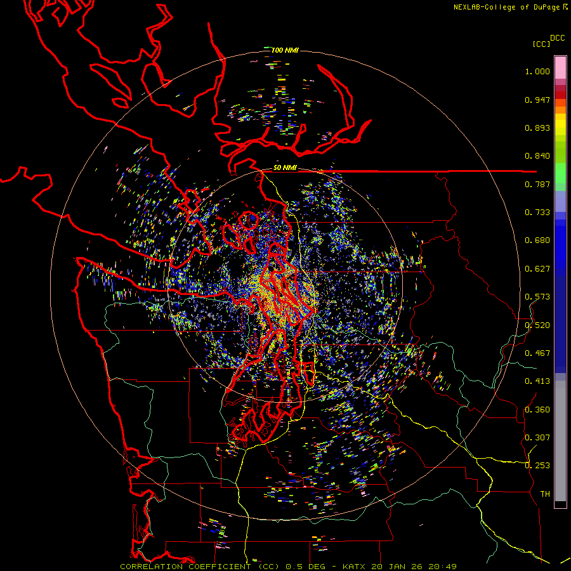Select the 1.000 value on color scale
Viewport: 571px width, 571px height.
tap(537, 71)
